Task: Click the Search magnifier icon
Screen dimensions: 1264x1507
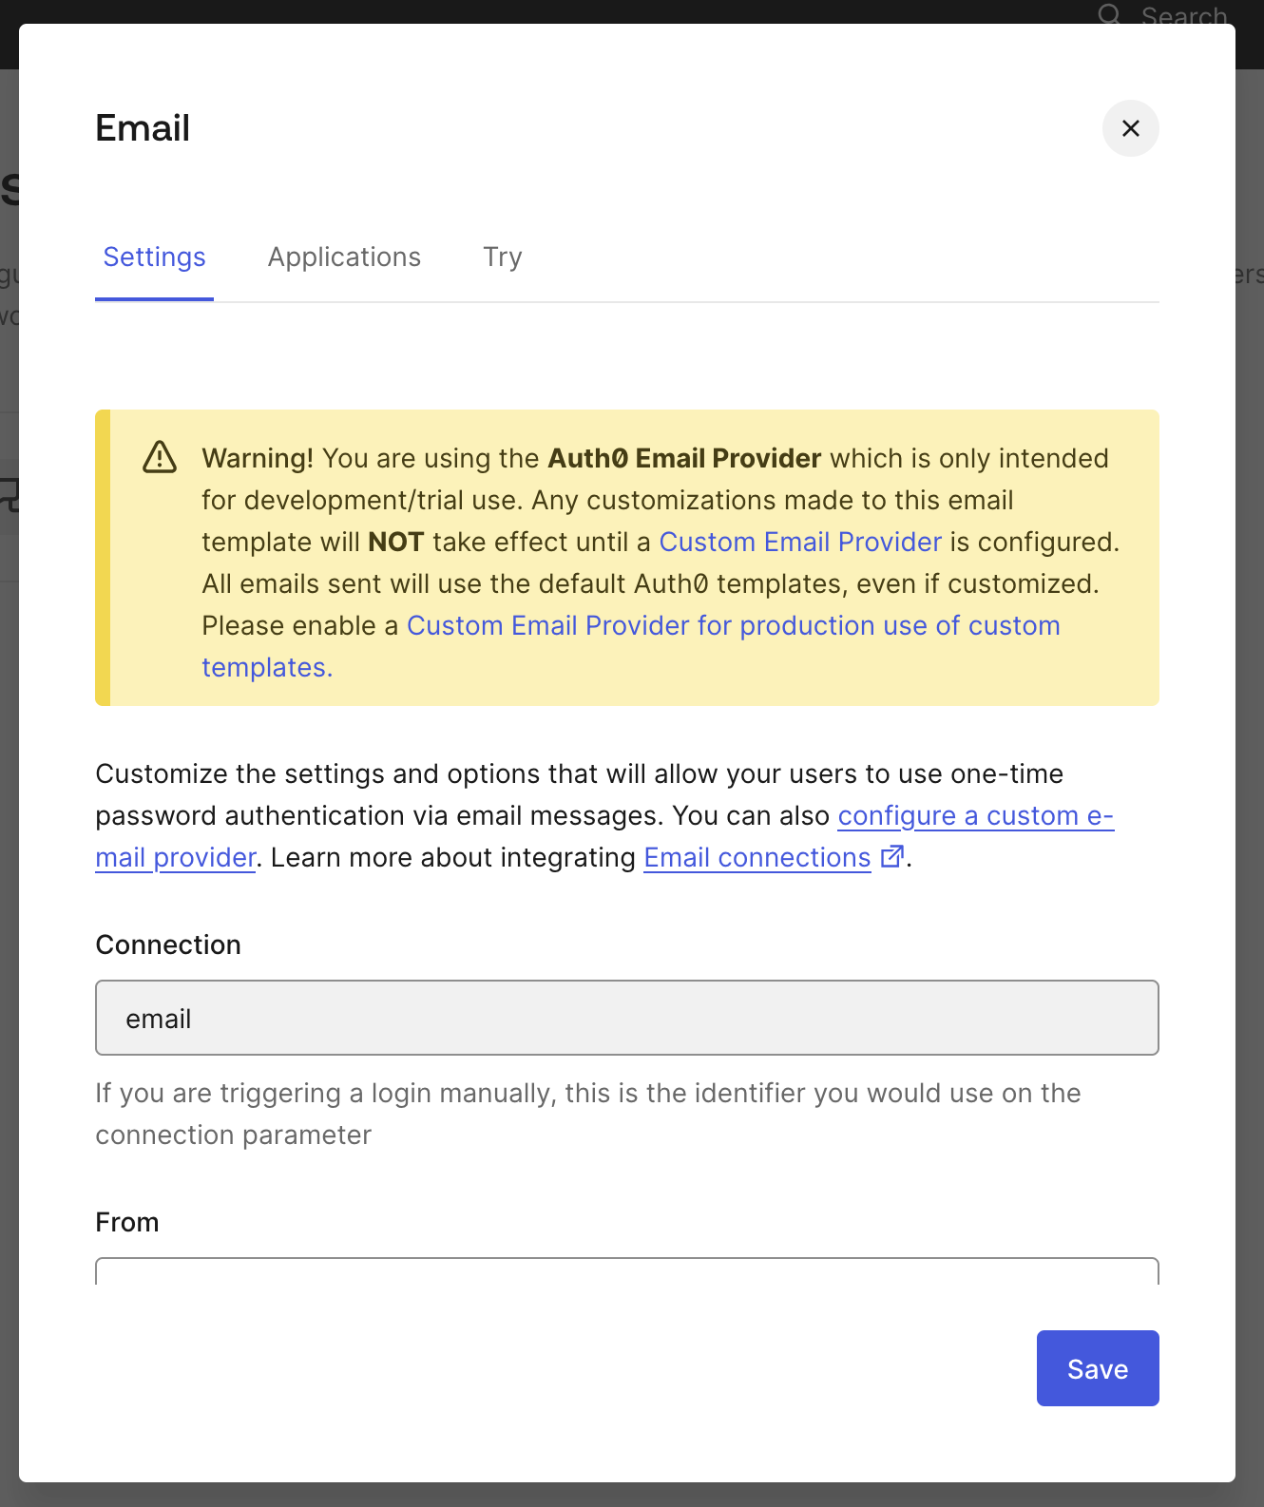Action: 1108,14
